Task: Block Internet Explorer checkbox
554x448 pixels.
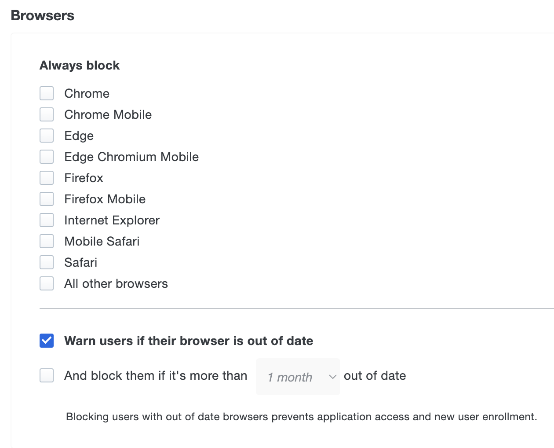Action: (x=47, y=220)
